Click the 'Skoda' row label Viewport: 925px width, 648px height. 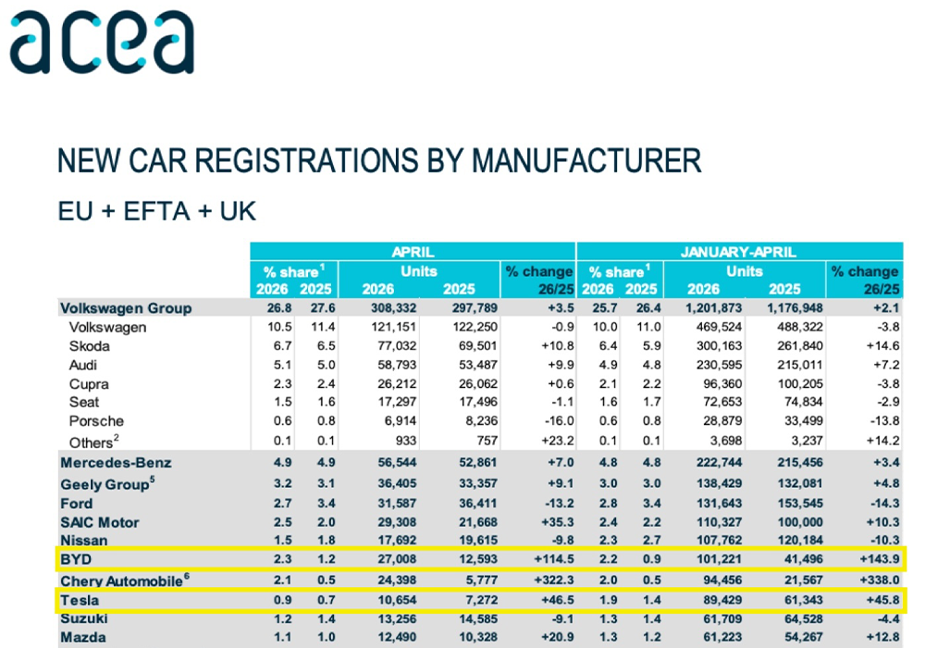pos(89,346)
